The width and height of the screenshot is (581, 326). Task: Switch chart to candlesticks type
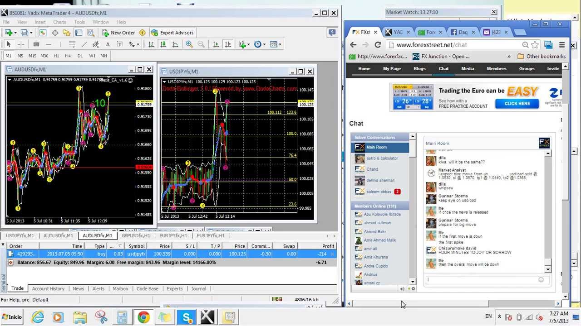pos(163,44)
